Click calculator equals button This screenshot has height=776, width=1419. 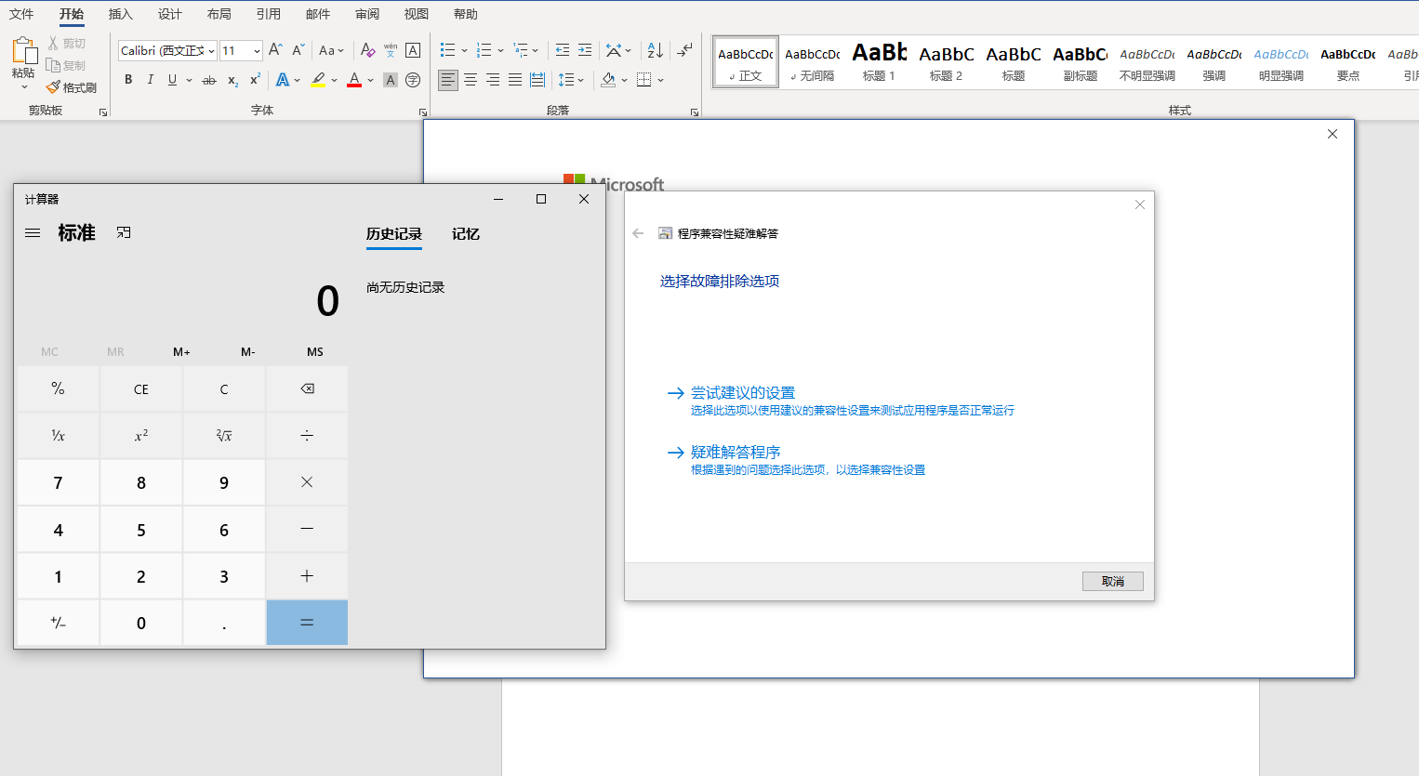307,623
